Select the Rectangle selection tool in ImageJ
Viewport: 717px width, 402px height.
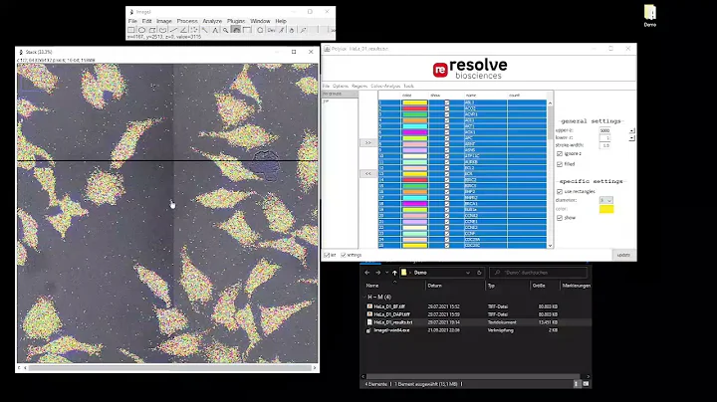tap(131, 30)
